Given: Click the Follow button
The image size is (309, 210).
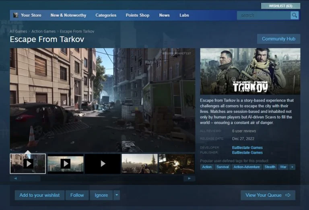Looking at the screenshot, I should tap(77, 195).
